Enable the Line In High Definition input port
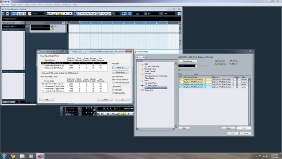This screenshot has height=159, width=282. [43, 91]
